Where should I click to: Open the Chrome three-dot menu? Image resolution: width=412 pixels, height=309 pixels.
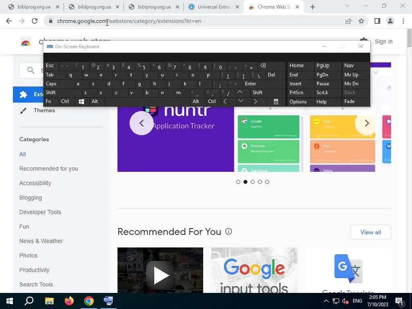403,21
